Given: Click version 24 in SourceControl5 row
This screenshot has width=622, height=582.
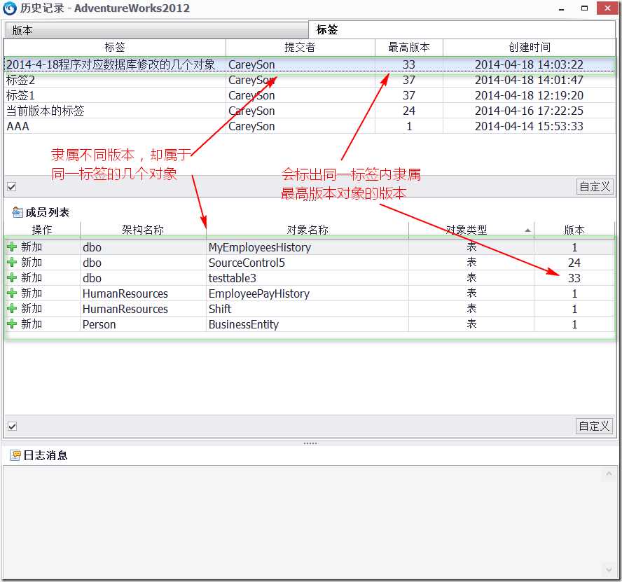Looking at the screenshot, I should coord(574,263).
